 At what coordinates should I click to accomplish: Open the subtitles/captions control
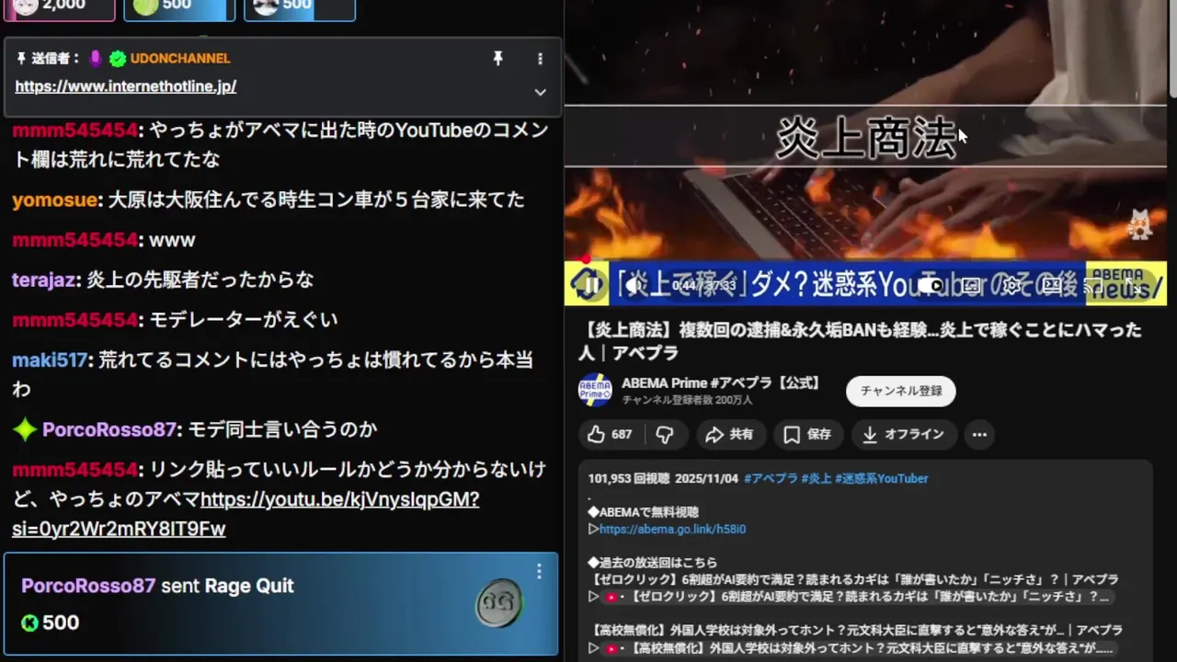[x=970, y=285]
